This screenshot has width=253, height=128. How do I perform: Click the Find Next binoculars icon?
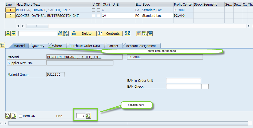(x=66, y=33)
